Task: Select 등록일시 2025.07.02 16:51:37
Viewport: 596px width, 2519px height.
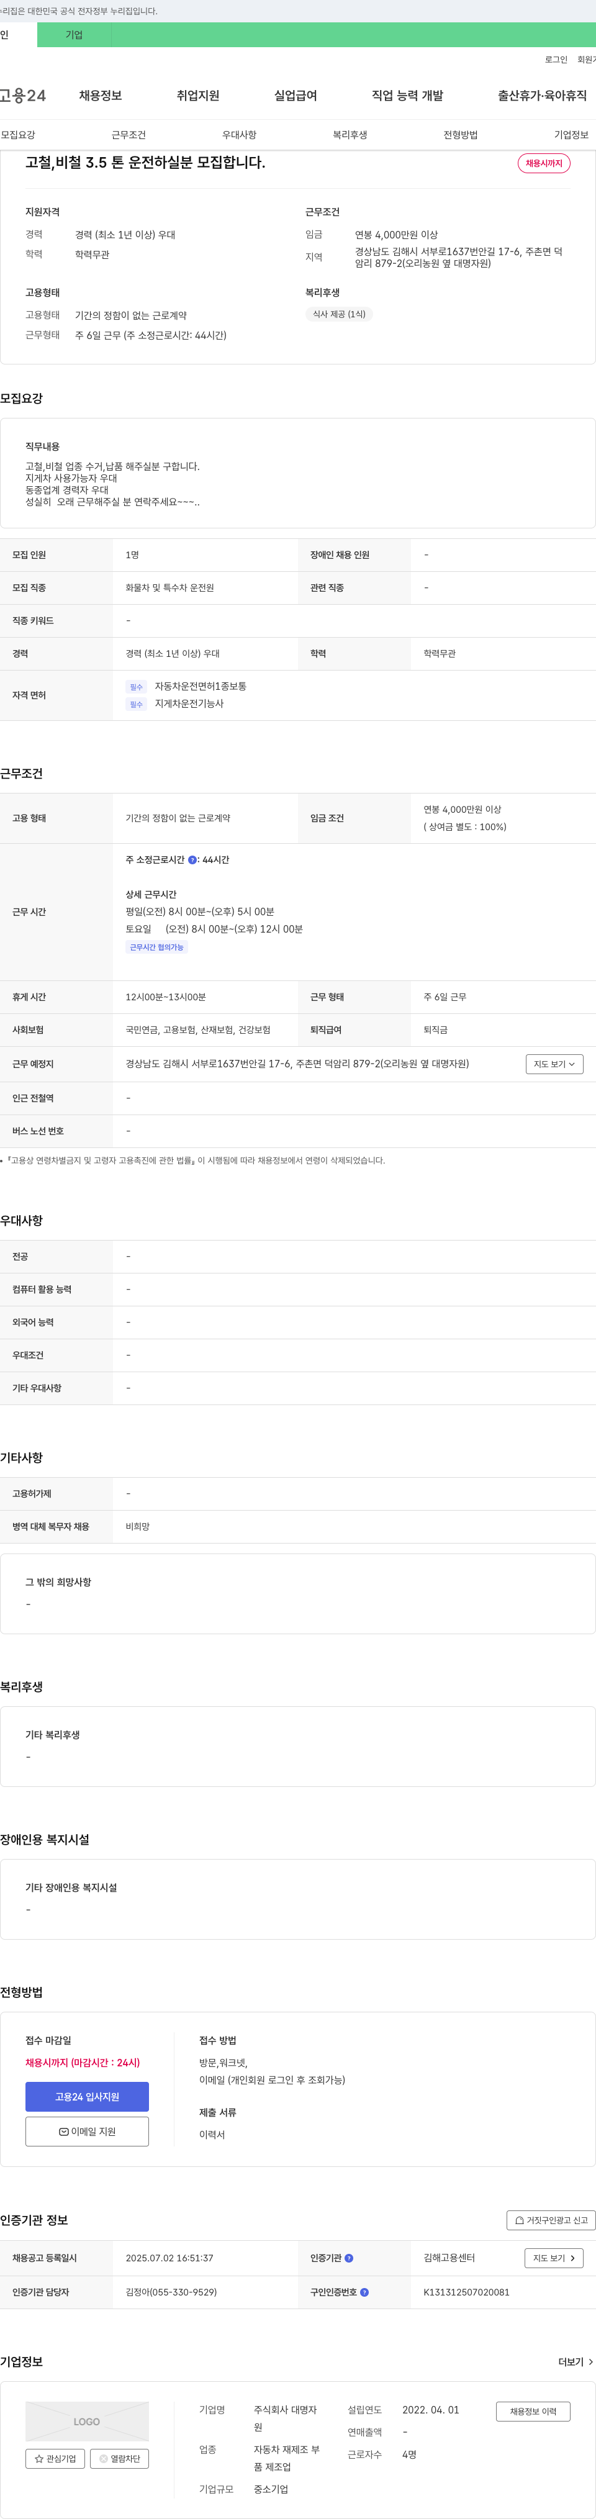Action: pyautogui.click(x=169, y=2258)
